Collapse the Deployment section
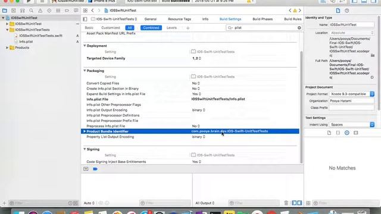The width and height of the screenshot is (381, 214). point(85,46)
